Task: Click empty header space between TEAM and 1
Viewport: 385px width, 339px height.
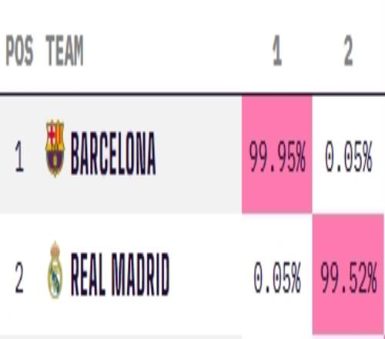Action: [x=177, y=51]
